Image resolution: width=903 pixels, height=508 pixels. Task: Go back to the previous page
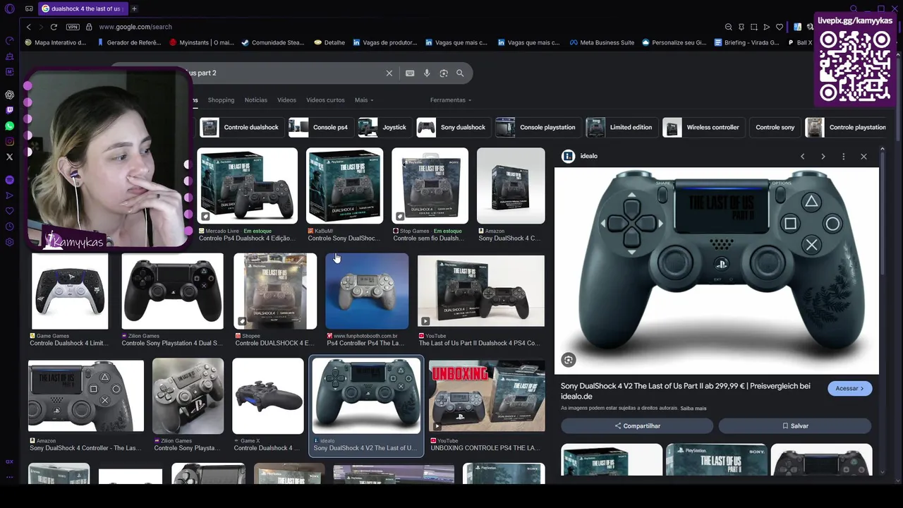click(28, 27)
